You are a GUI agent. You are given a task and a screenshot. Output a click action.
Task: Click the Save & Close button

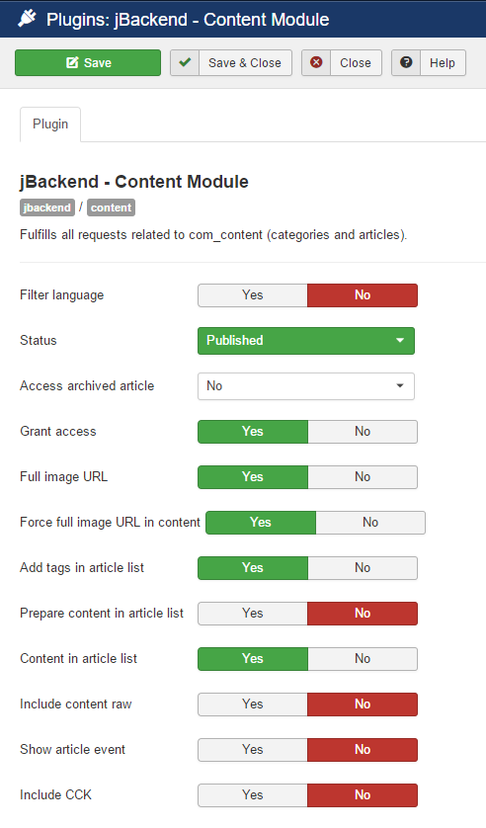tap(231, 63)
